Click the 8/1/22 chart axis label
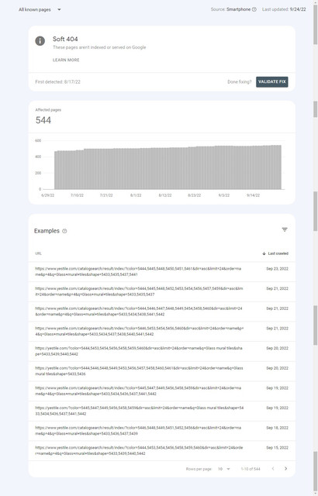 [136, 195]
